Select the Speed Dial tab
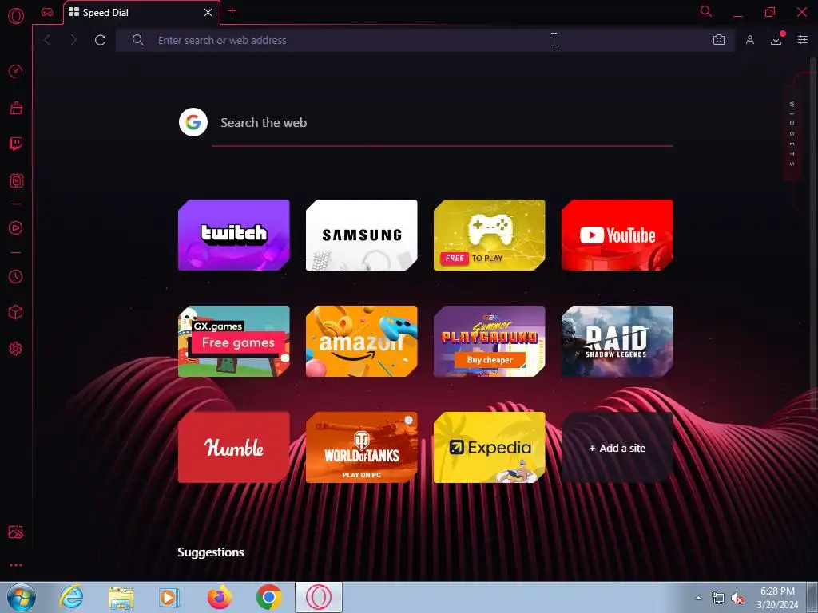This screenshot has width=818, height=613. coord(142,13)
